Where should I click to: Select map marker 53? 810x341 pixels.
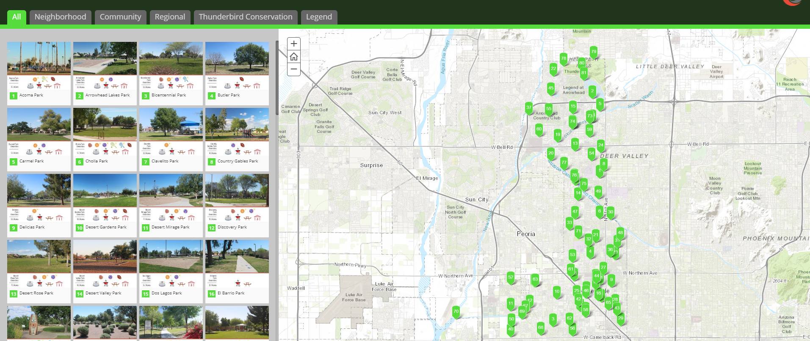(572, 255)
